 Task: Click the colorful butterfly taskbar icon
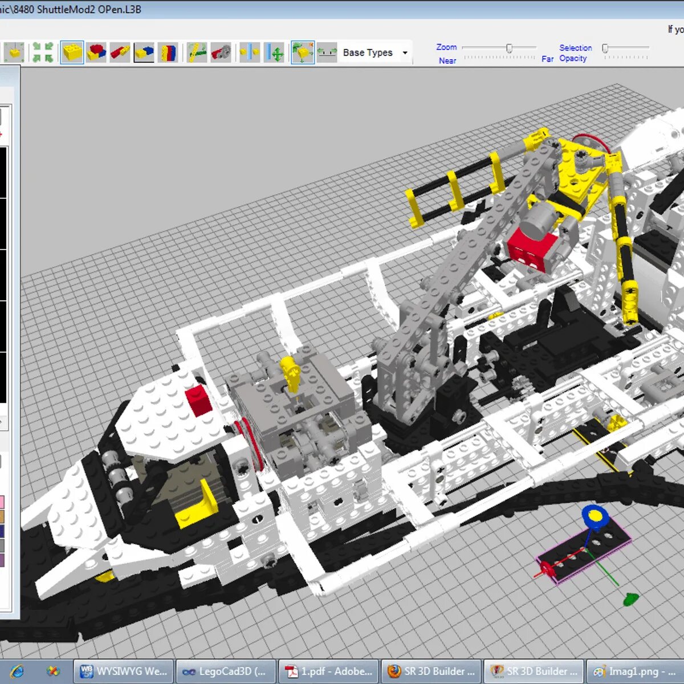click(53, 671)
